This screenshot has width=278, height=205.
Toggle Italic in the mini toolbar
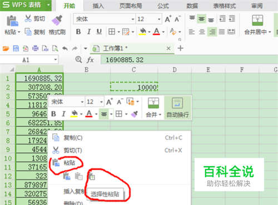point(63,114)
